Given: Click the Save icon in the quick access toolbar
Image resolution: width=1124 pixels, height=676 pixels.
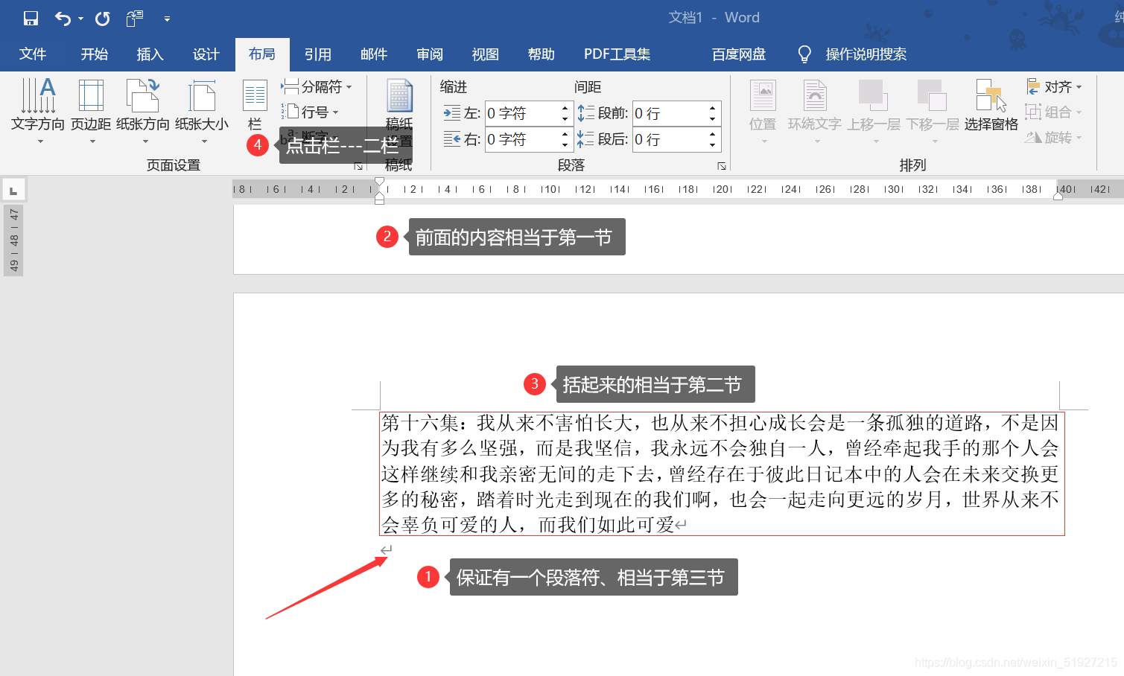Looking at the screenshot, I should [31, 18].
